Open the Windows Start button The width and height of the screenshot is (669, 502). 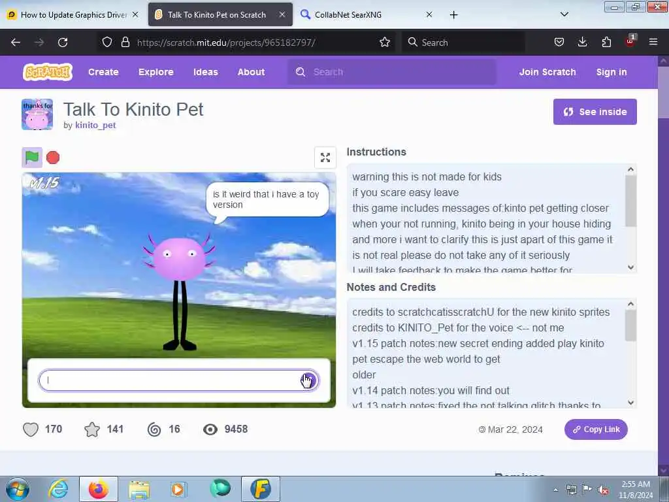click(18, 489)
